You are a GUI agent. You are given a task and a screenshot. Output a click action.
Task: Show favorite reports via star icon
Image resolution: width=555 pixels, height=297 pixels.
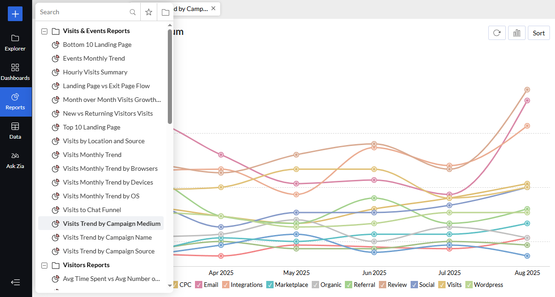(149, 12)
